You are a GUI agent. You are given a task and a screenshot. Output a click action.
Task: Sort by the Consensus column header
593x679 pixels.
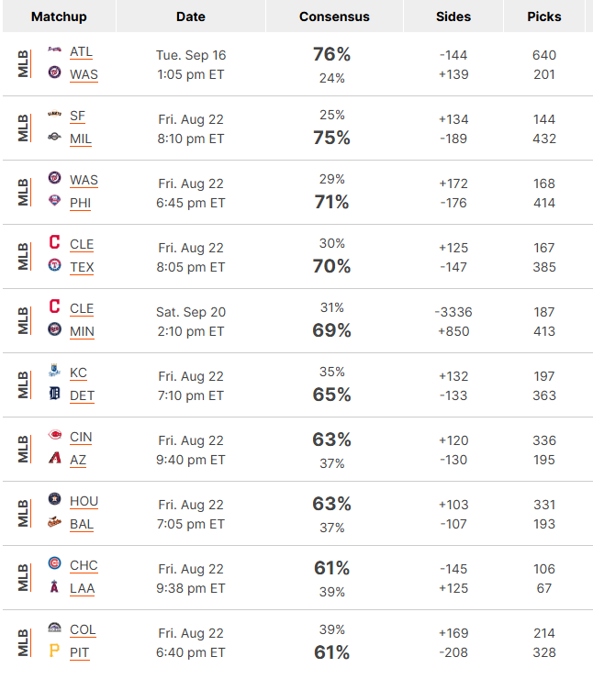pyautogui.click(x=334, y=17)
